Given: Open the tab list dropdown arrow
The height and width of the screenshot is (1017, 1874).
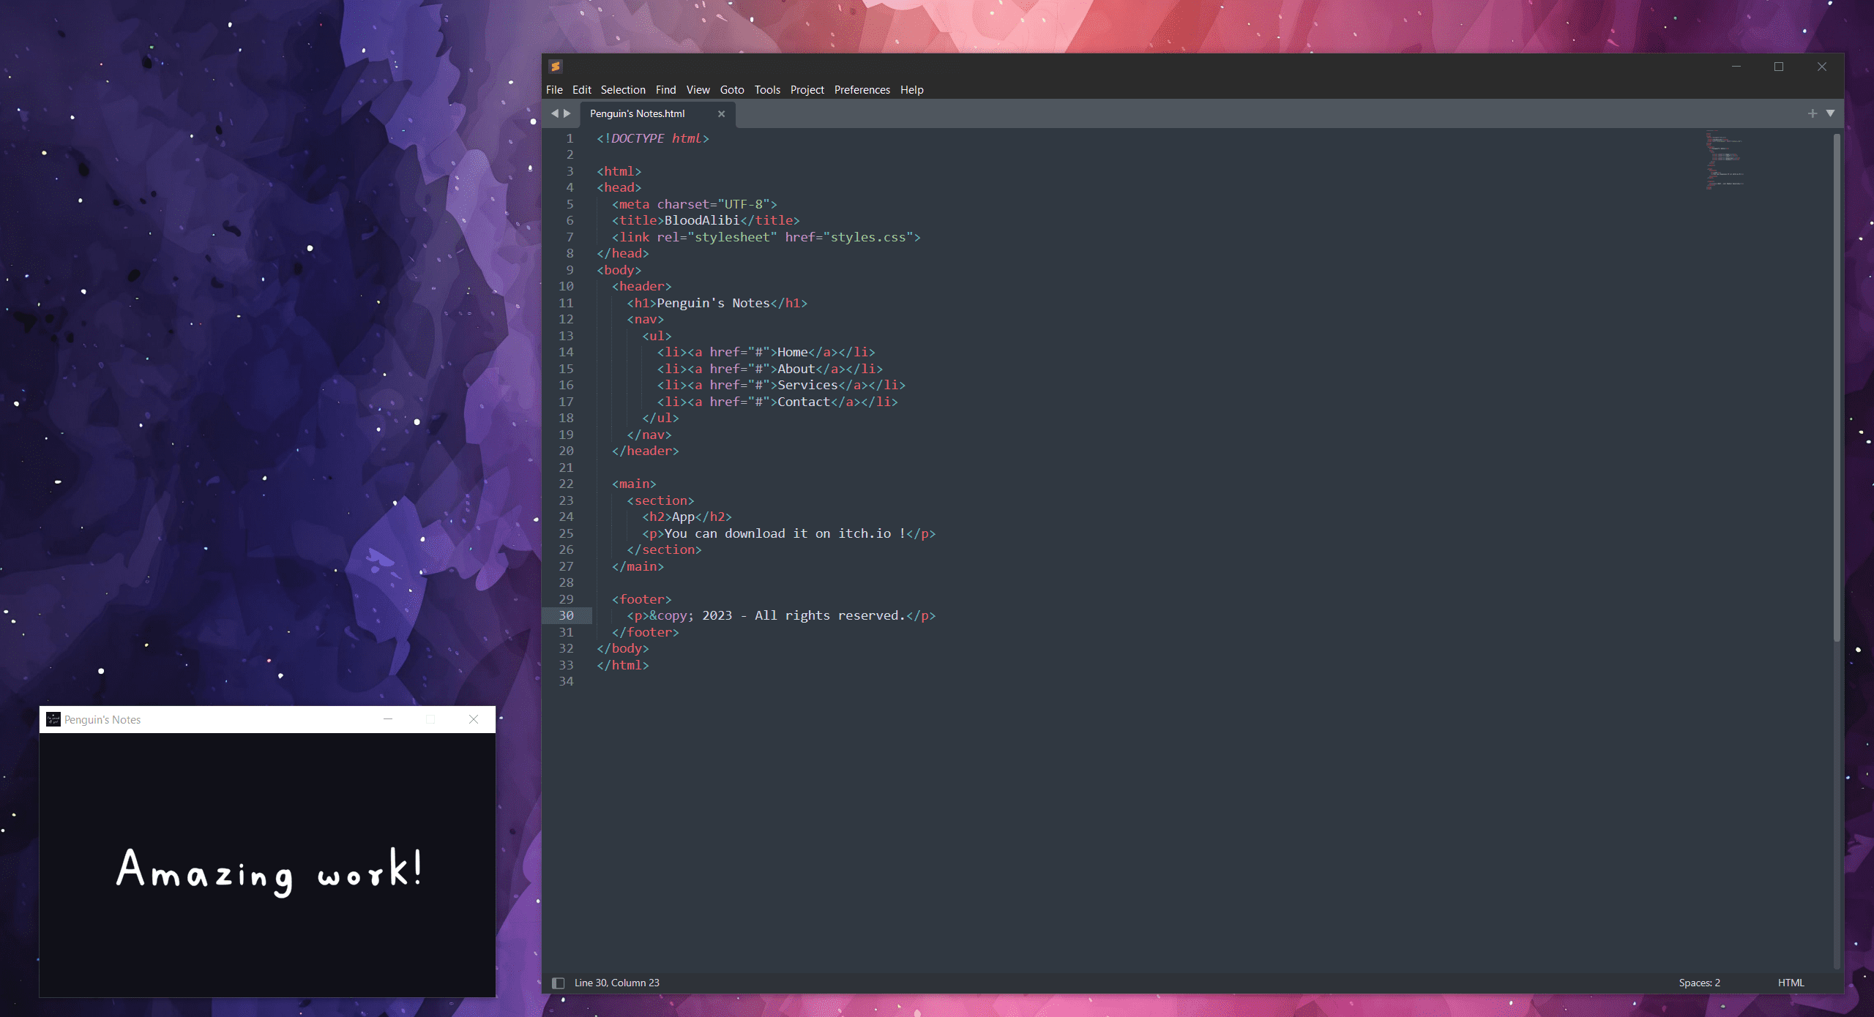Looking at the screenshot, I should click(1830, 113).
